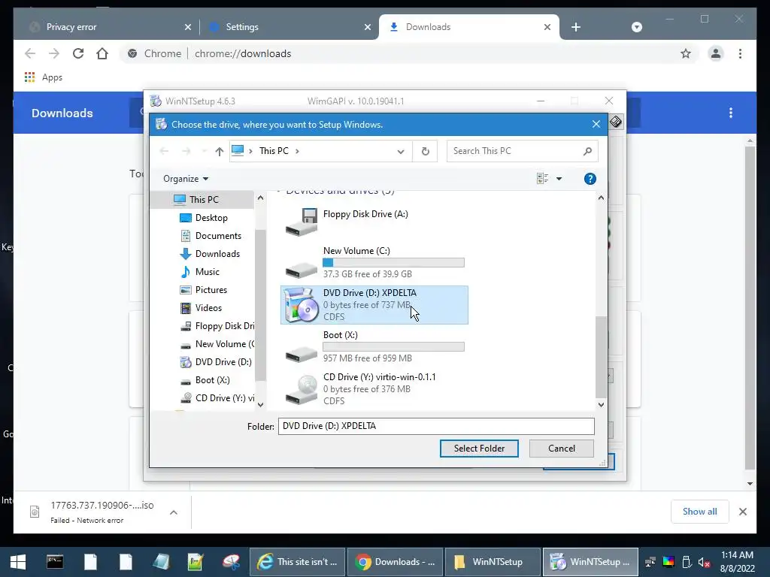Close the Privacy error tab
Viewport: 770px width, 577px height.
(x=187, y=27)
